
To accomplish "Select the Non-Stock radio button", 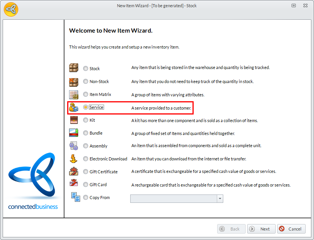I will 85,82.
